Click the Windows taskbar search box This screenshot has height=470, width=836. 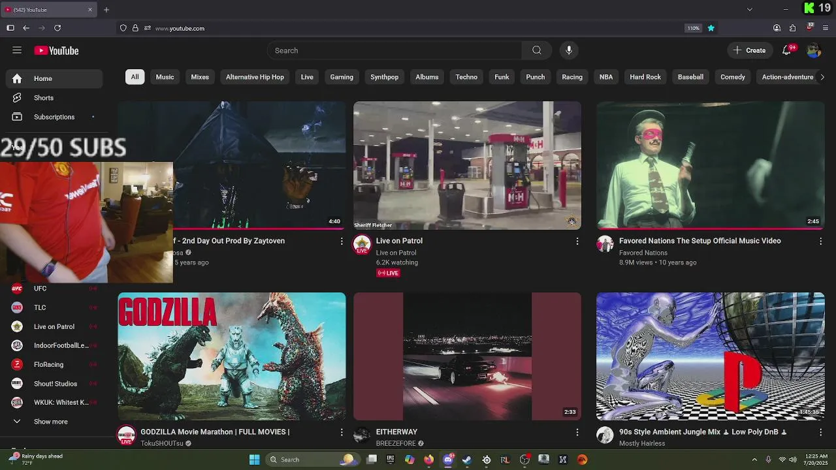[313, 460]
